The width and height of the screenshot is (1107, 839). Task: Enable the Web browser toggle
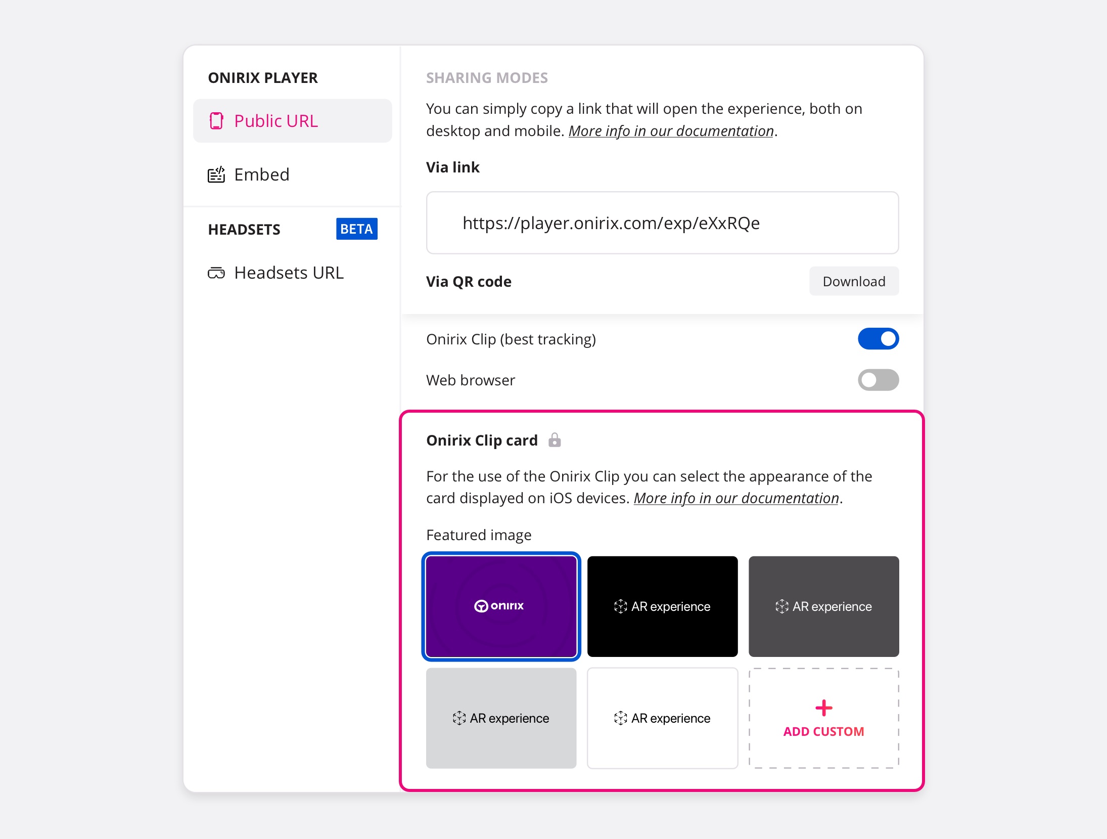878,381
